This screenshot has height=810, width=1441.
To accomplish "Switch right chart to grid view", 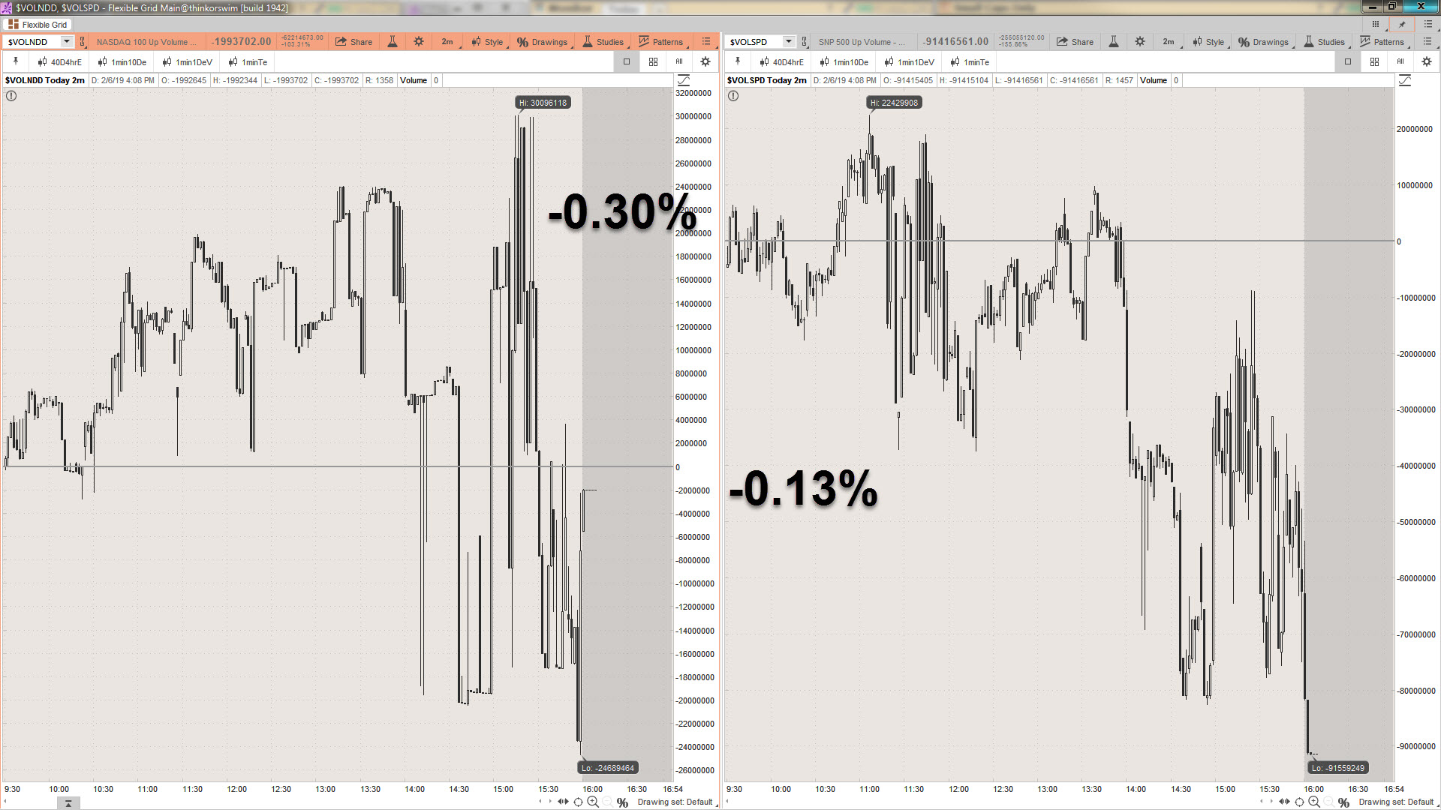I will click(x=1374, y=61).
